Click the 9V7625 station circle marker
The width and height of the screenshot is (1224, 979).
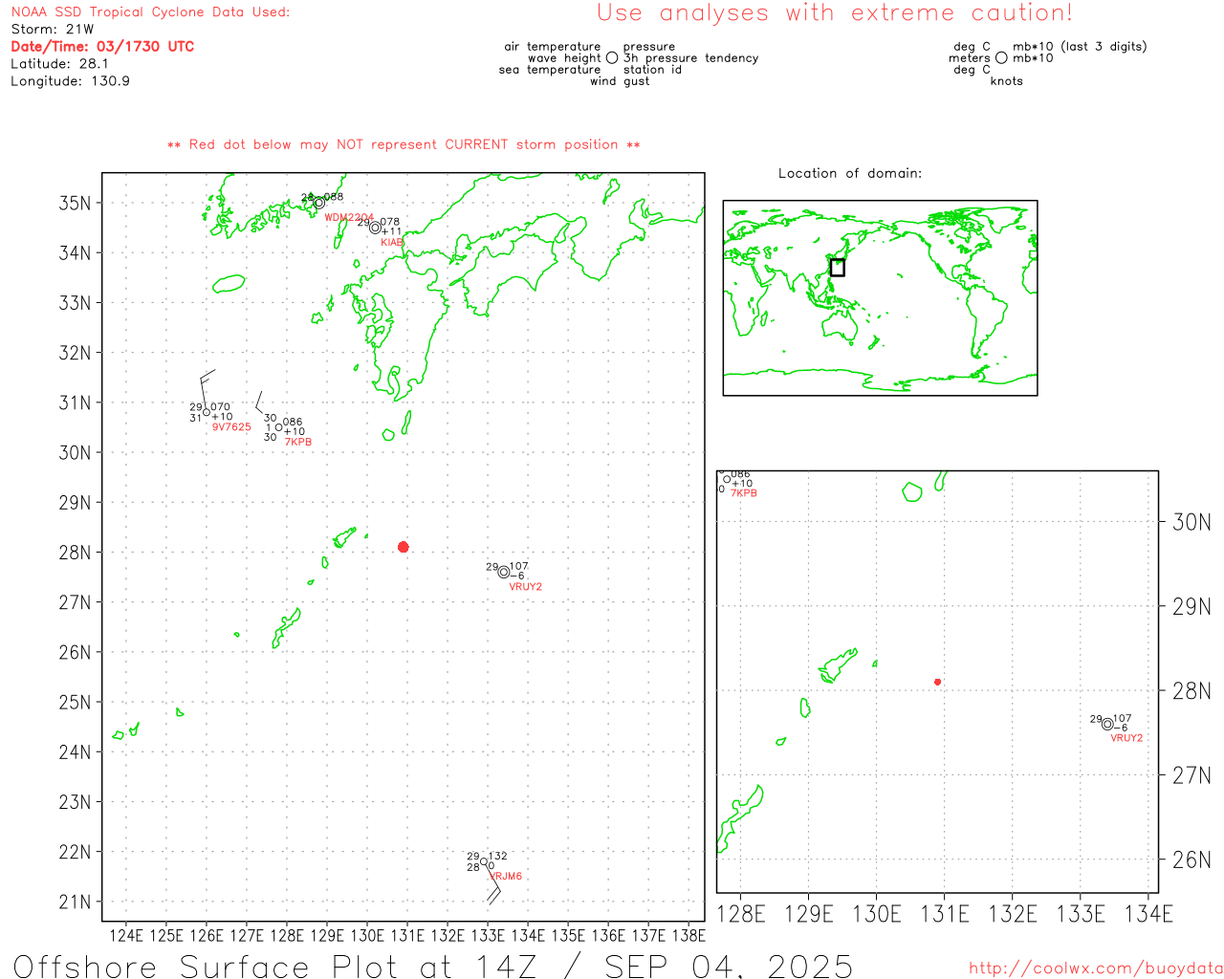207,413
